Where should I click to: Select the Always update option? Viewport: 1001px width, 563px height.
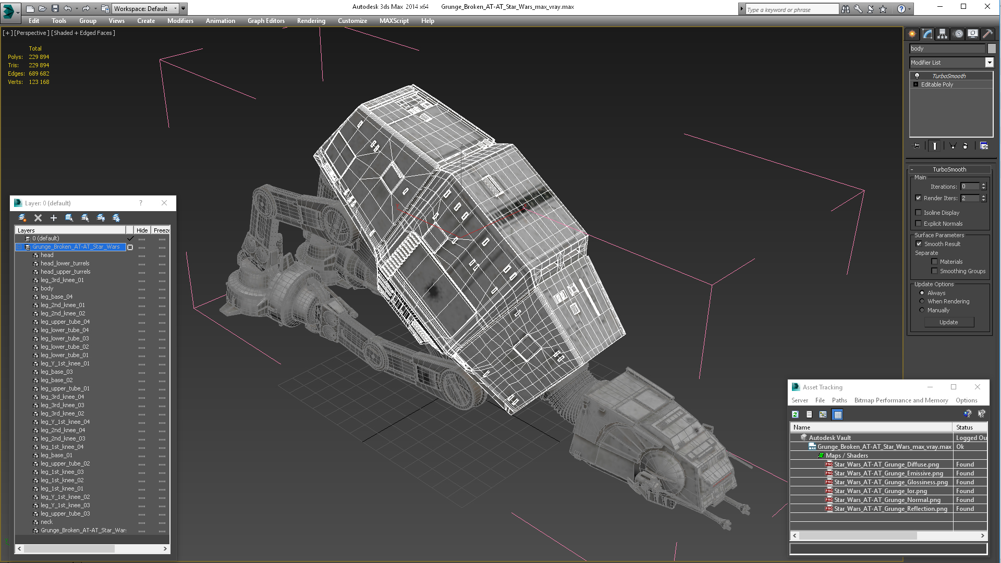pos(922,293)
